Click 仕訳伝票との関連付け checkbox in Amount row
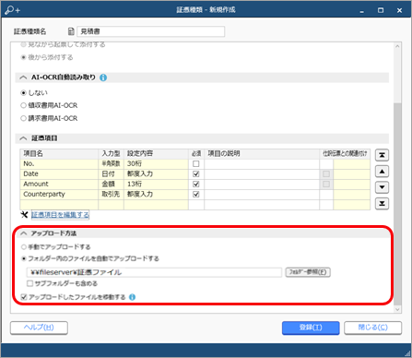412x358 pixels. click(326, 184)
